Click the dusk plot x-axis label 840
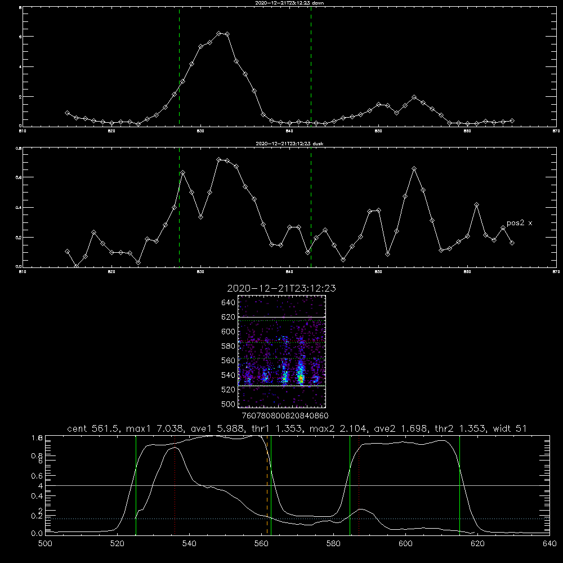The width and height of the screenshot is (563, 563). click(289, 272)
